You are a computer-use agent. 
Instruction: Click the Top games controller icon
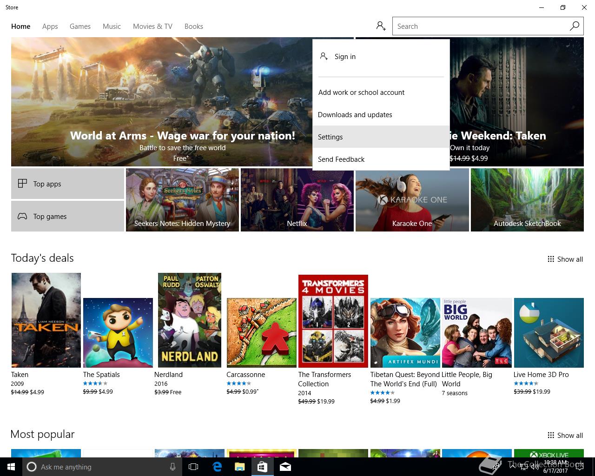coord(22,216)
